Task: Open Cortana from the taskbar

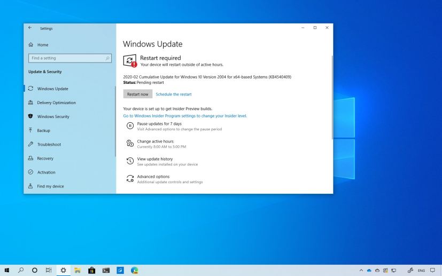Action: coord(35,270)
